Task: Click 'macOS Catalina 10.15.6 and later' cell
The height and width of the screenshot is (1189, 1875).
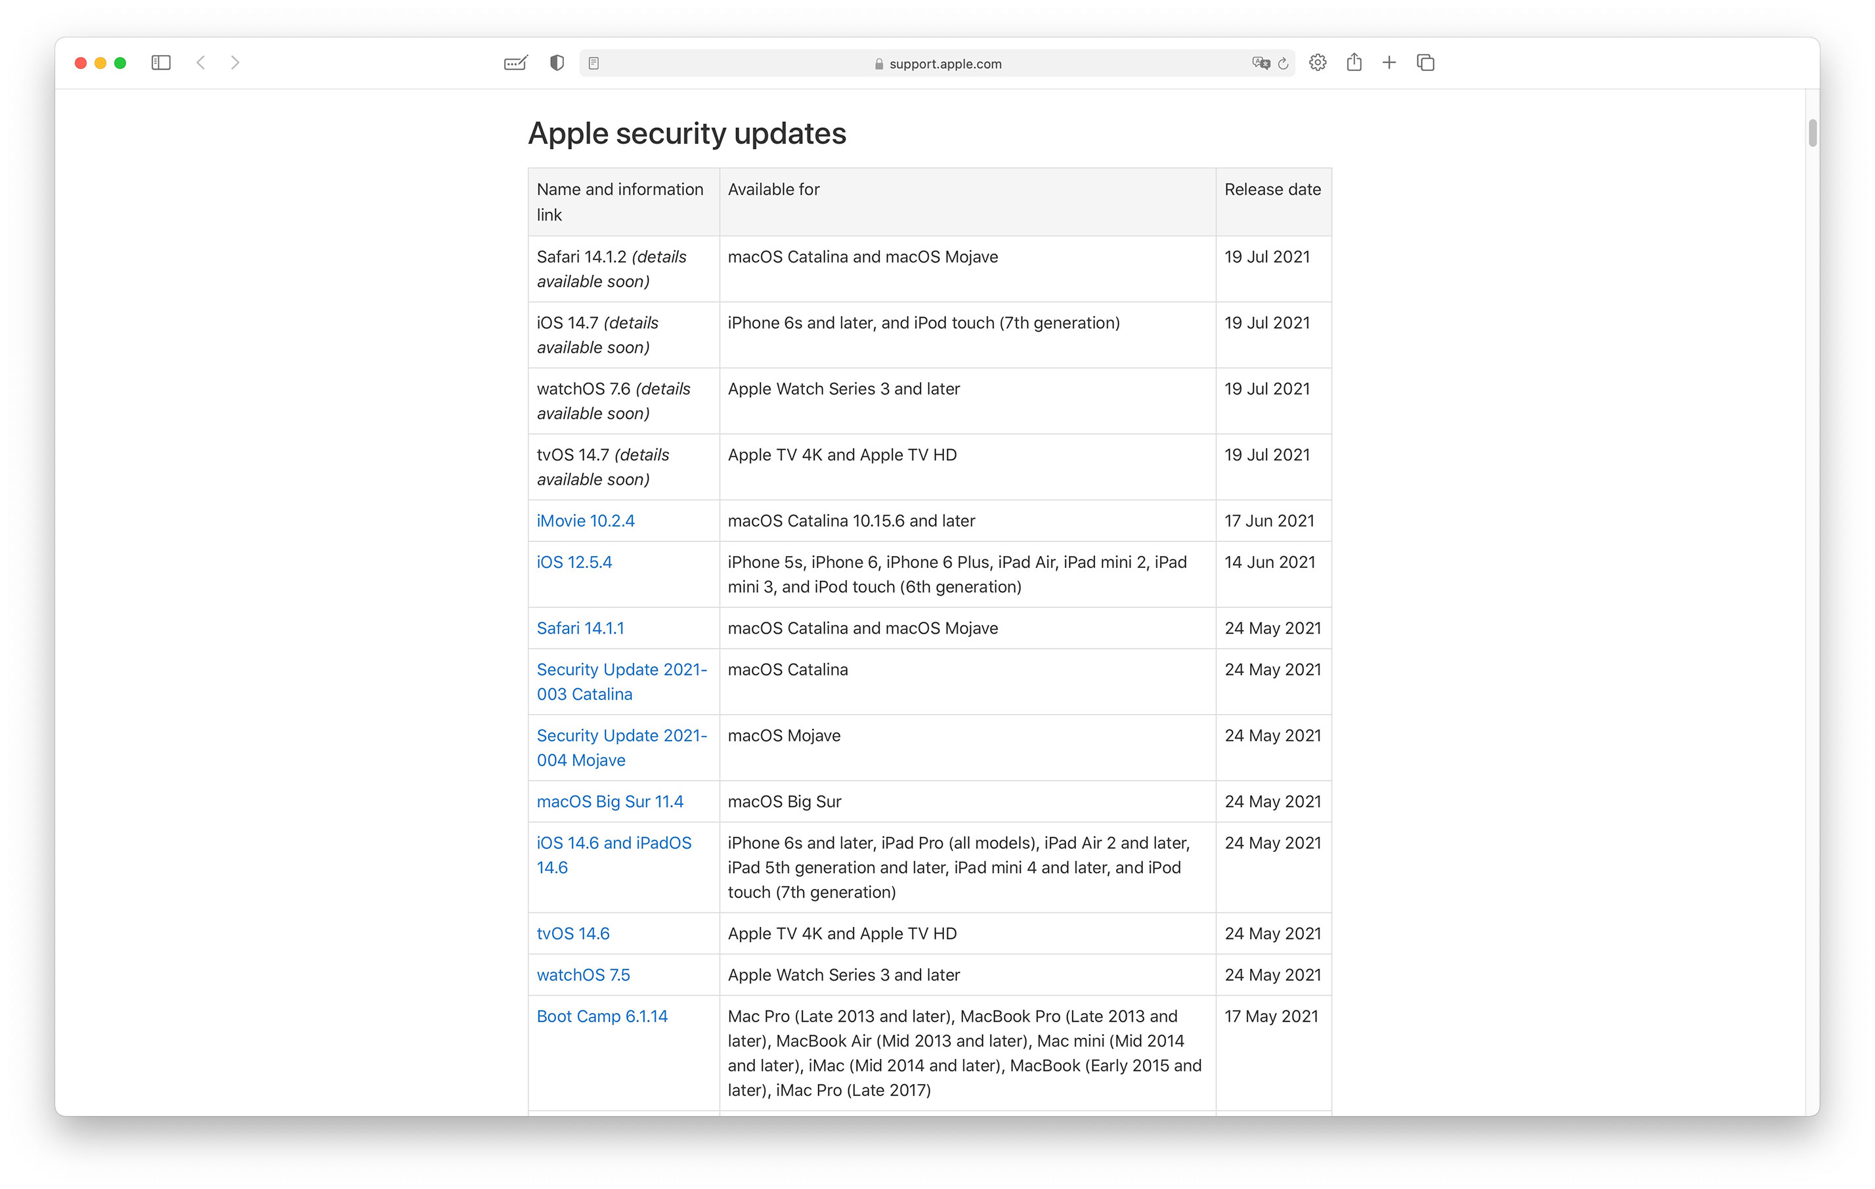Action: [x=968, y=521]
